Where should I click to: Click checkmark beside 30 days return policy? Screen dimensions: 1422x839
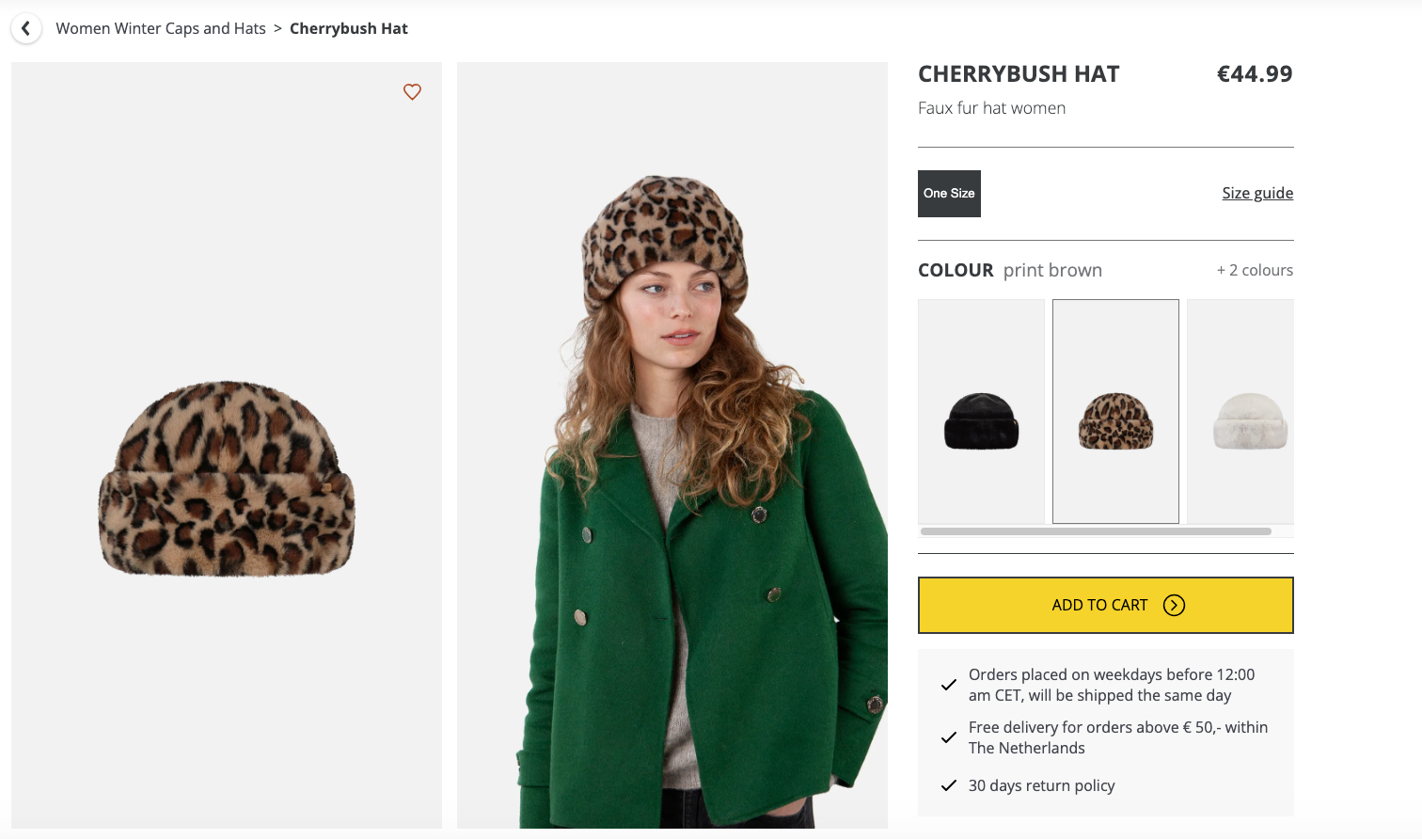(949, 785)
